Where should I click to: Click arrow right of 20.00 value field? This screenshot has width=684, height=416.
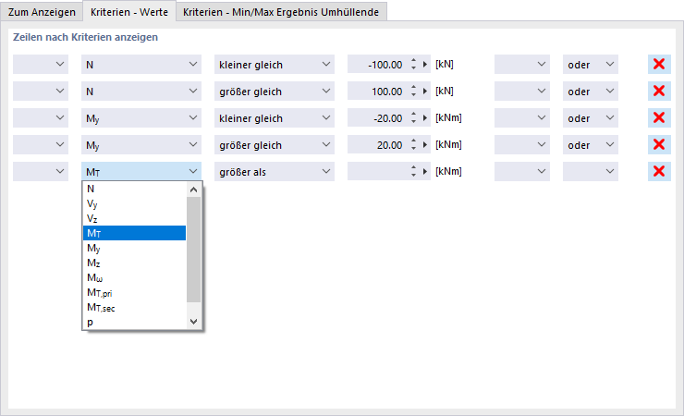point(425,145)
